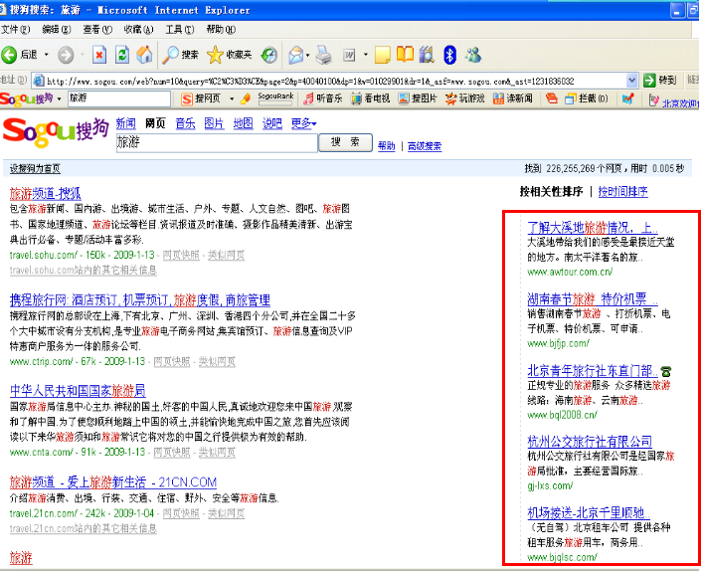Image resolution: width=701 pixels, height=572 pixels.
Task: Click the 转到 Go button
Action: click(x=660, y=81)
